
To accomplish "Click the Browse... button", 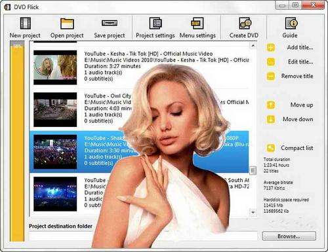I will coord(289,236).
